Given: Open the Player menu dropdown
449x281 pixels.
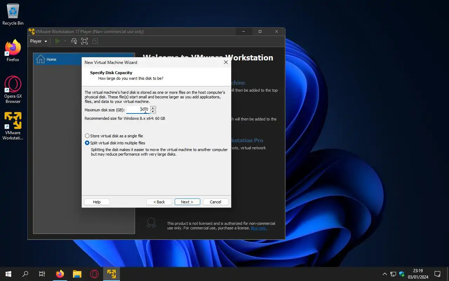Looking at the screenshot, I should [x=38, y=41].
